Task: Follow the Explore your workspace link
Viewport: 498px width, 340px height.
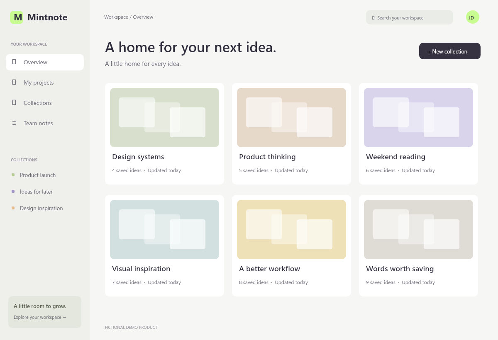Action: (40, 317)
